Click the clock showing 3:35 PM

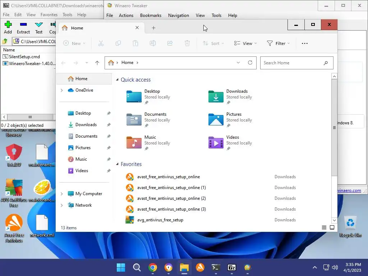[353, 264]
